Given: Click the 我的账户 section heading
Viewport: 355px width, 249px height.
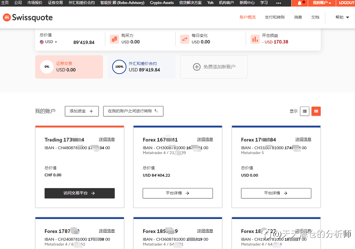Looking at the screenshot, I should [x=45, y=111].
